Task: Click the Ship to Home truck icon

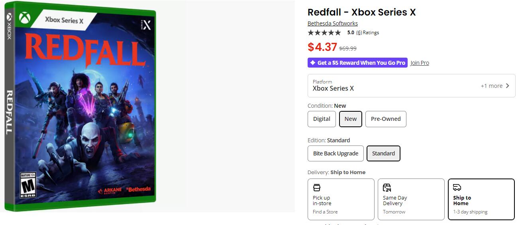Action: pyautogui.click(x=457, y=187)
